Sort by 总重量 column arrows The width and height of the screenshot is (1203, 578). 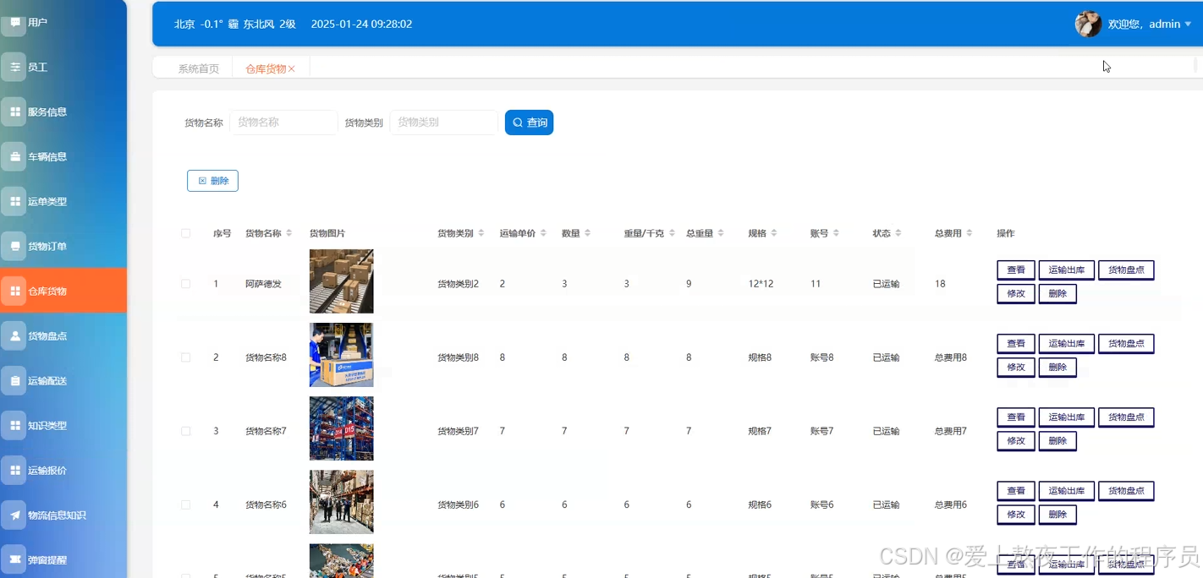point(721,233)
